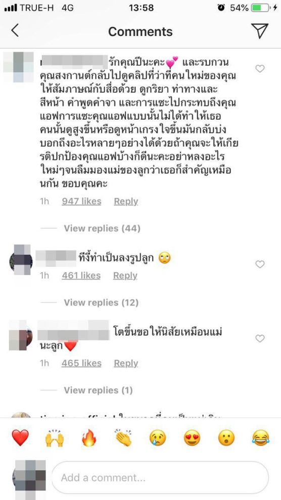281x500 pixels.
Task: Like the comment with 461 likes
Action: (260, 264)
